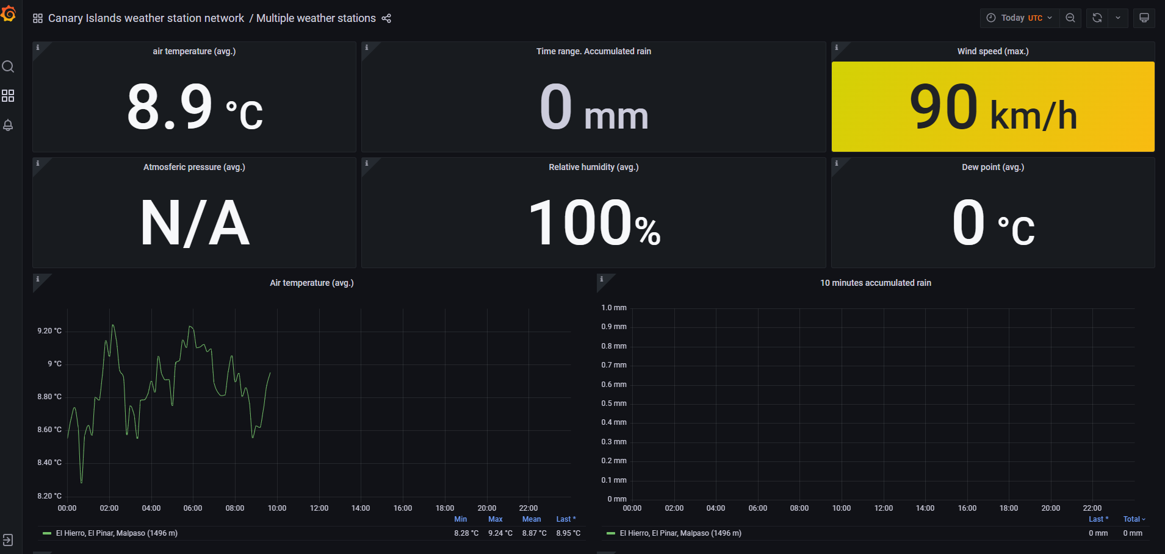Show info for Dew point panel
The width and height of the screenshot is (1165, 554).
[x=837, y=163]
